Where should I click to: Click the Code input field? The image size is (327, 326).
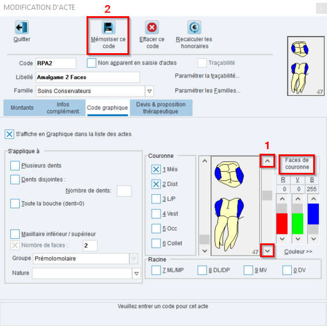click(56, 64)
